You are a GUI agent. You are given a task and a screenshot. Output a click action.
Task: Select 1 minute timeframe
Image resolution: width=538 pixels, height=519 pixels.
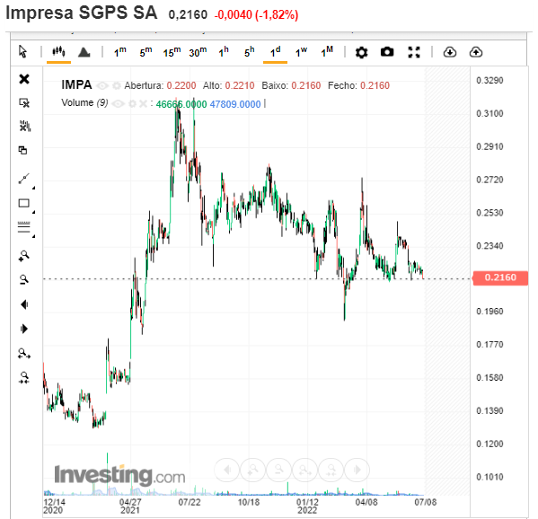pos(120,52)
